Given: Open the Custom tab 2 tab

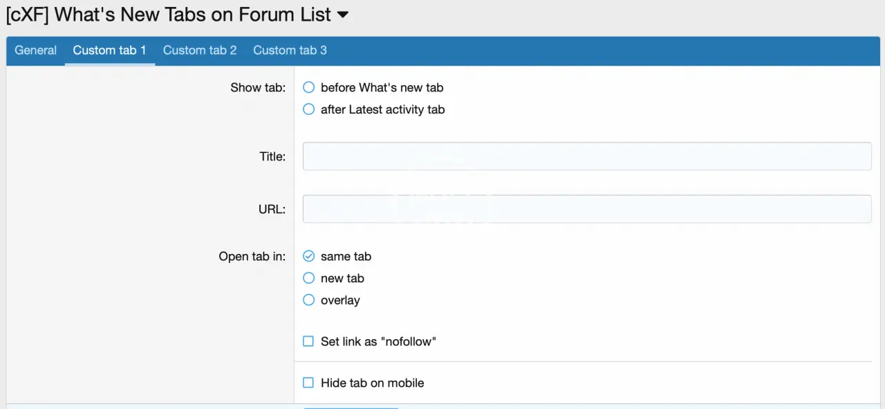Looking at the screenshot, I should tap(200, 51).
